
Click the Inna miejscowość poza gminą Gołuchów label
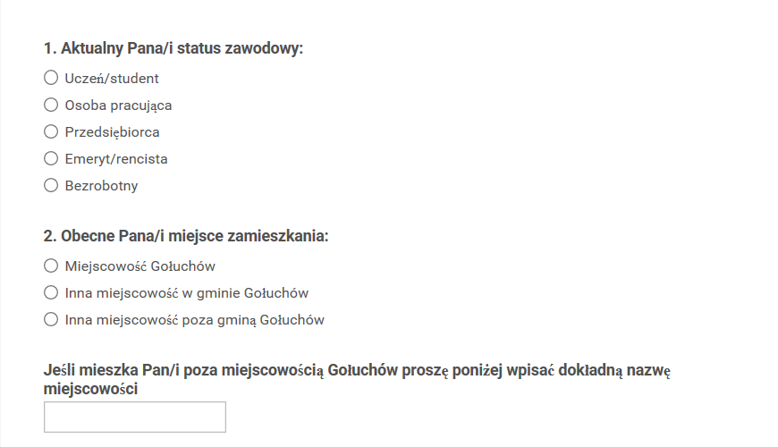195,319
